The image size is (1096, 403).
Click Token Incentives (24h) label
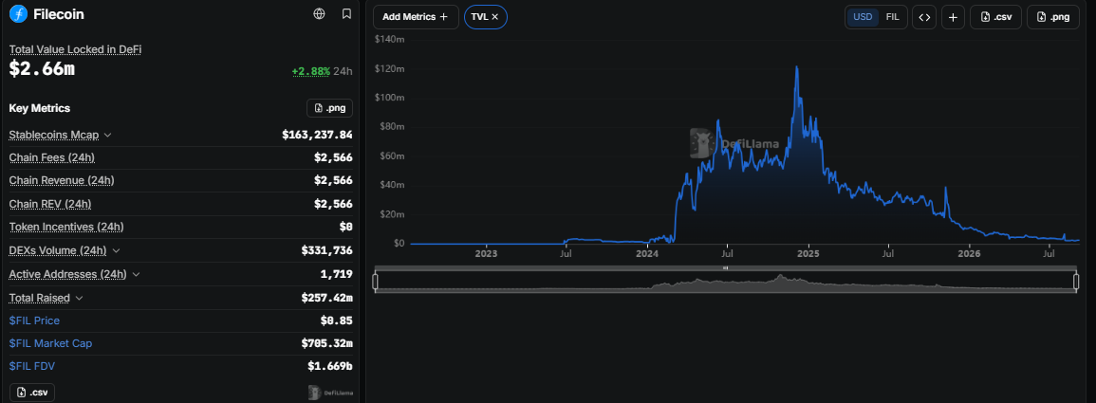66,227
